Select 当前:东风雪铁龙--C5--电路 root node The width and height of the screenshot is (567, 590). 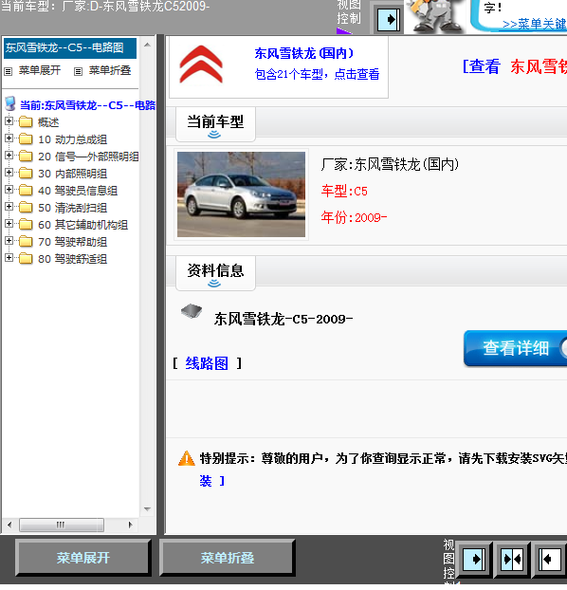[87, 105]
